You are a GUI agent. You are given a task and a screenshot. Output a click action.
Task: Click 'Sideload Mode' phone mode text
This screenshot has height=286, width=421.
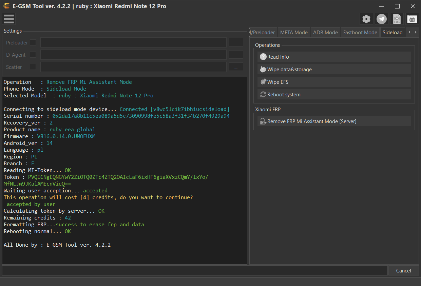point(66,89)
